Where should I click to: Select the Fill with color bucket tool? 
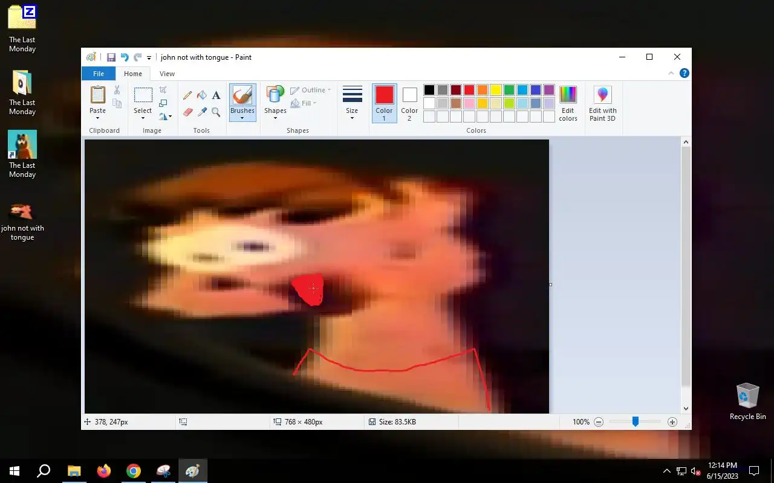(202, 95)
